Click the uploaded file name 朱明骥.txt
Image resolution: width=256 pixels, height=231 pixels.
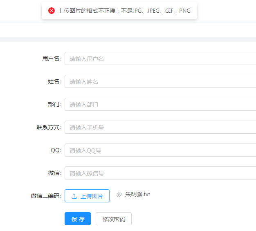138,195
